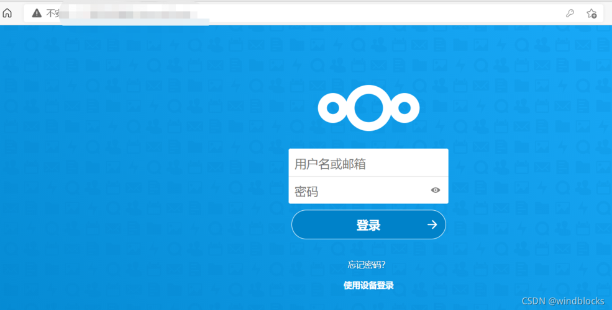The width and height of the screenshot is (612, 310).
Task: Focus the 密码 password field
Action: (x=368, y=190)
